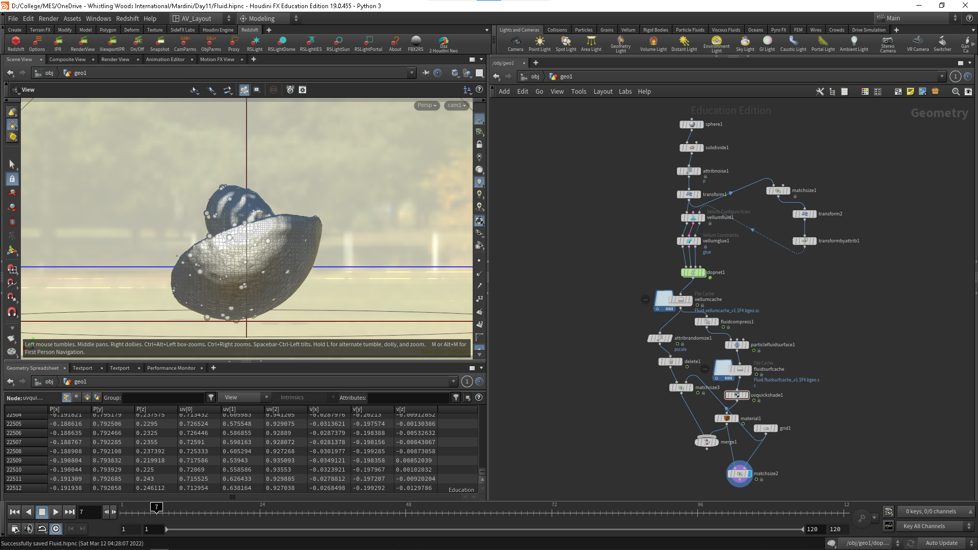Switch to the SideFX Labs shelf tab
This screenshot has height=550, width=978.
tap(182, 30)
